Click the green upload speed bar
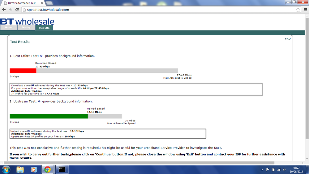 click(49, 116)
